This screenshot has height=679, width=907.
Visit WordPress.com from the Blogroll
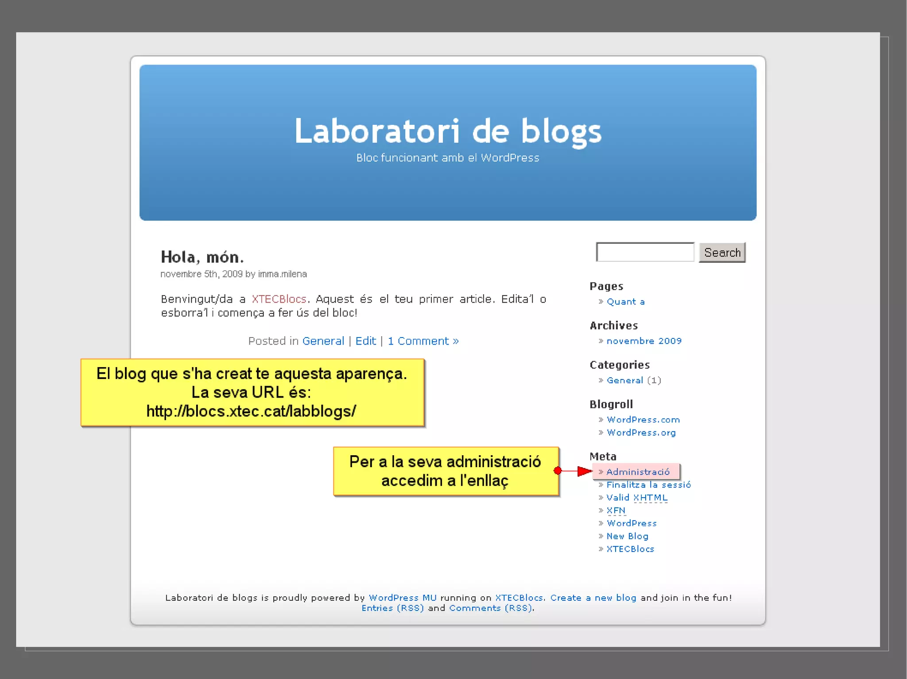pyautogui.click(x=643, y=420)
